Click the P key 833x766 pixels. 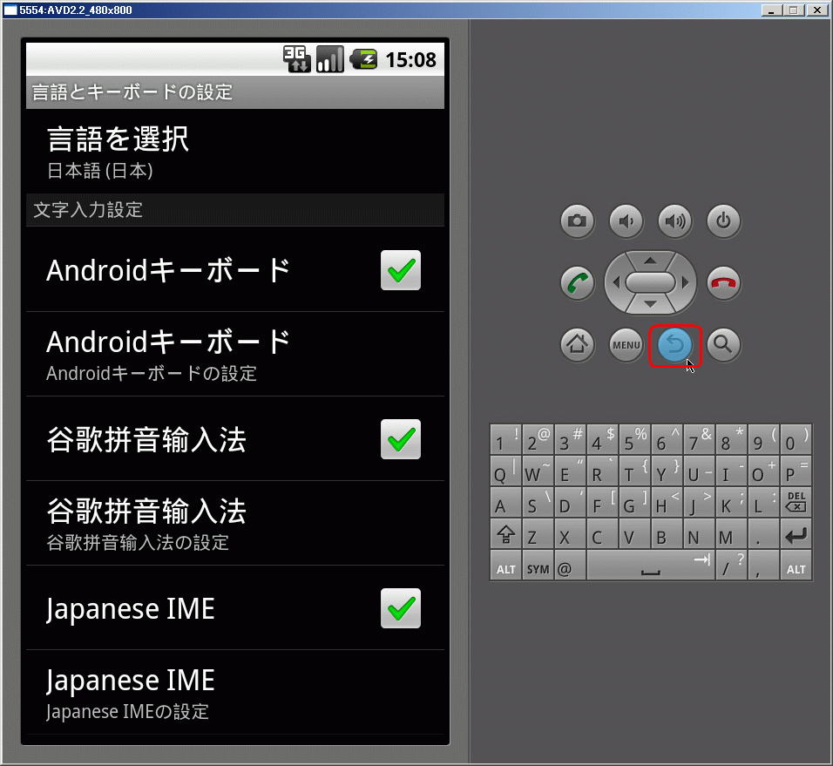pyautogui.click(x=796, y=470)
